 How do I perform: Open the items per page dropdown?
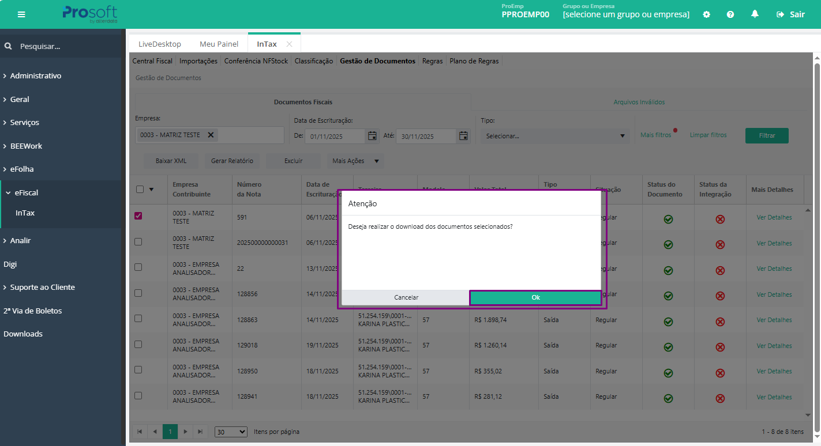coord(230,432)
